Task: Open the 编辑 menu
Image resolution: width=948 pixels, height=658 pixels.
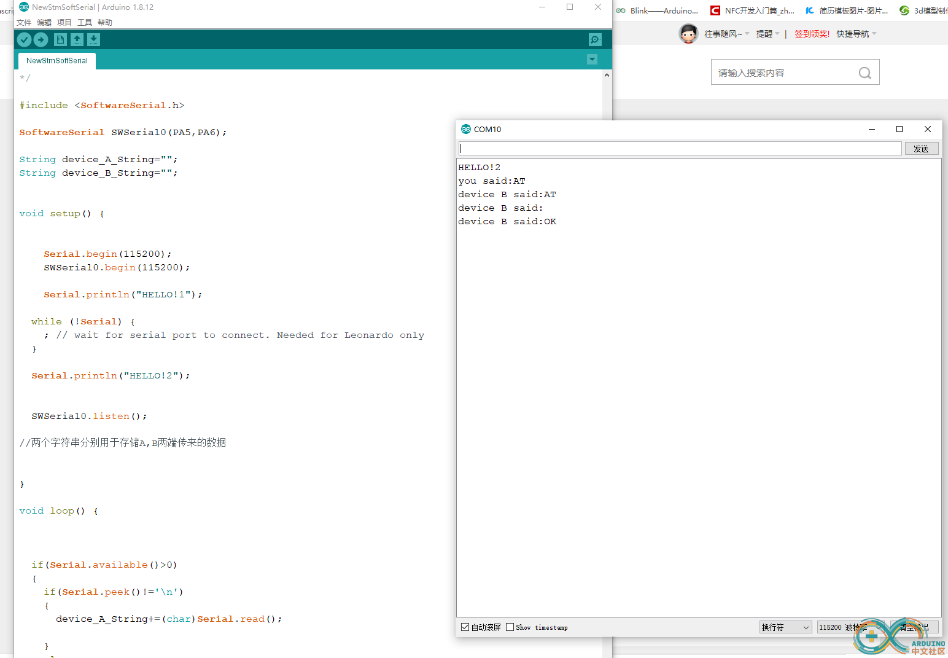Action: click(44, 23)
